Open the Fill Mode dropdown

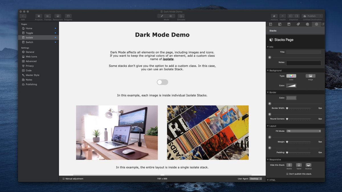coord(304,131)
